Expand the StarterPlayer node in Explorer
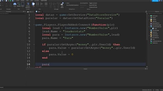Screen dimensions: 163x91 tap(149, 36)
